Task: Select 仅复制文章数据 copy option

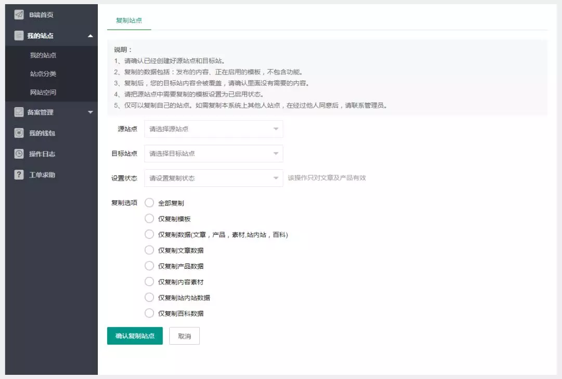Action: 149,250
